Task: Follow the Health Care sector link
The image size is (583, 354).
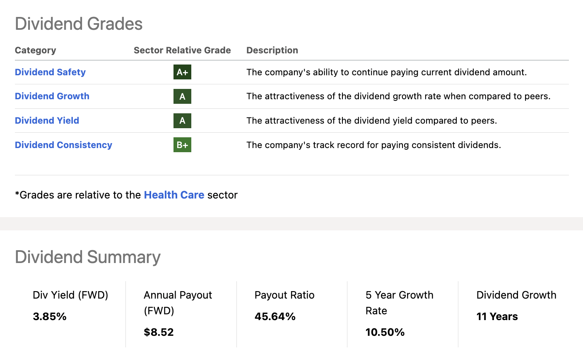Action: [x=174, y=195]
